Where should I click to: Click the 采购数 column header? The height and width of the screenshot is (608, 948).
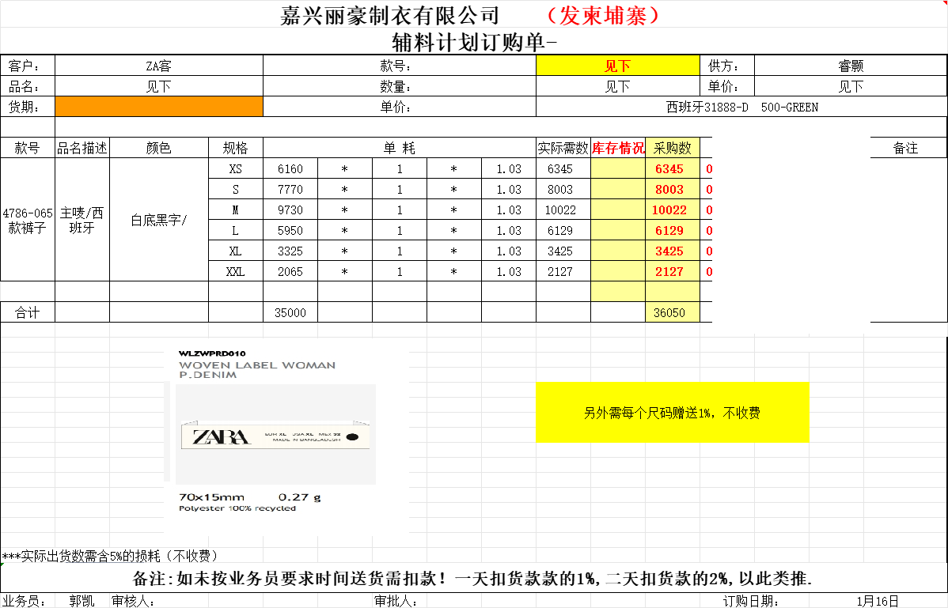click(x=673, y=148)
